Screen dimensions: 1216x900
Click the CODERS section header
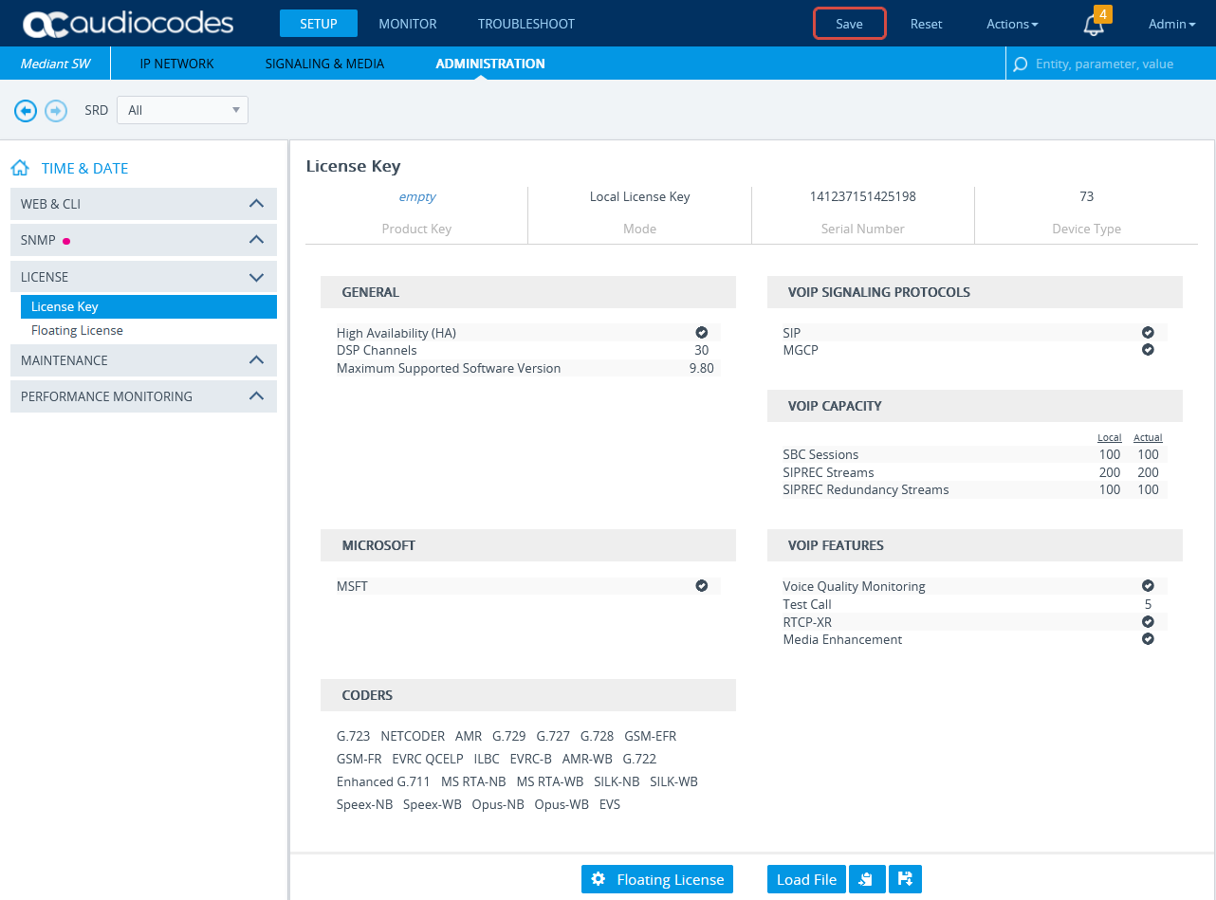[x=527, y=695]
